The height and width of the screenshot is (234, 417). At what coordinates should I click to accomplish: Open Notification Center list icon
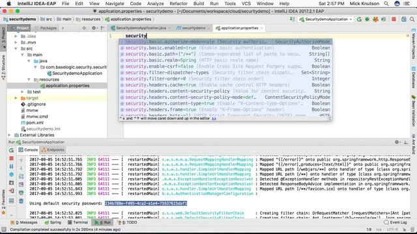click(x=407, y=4)
